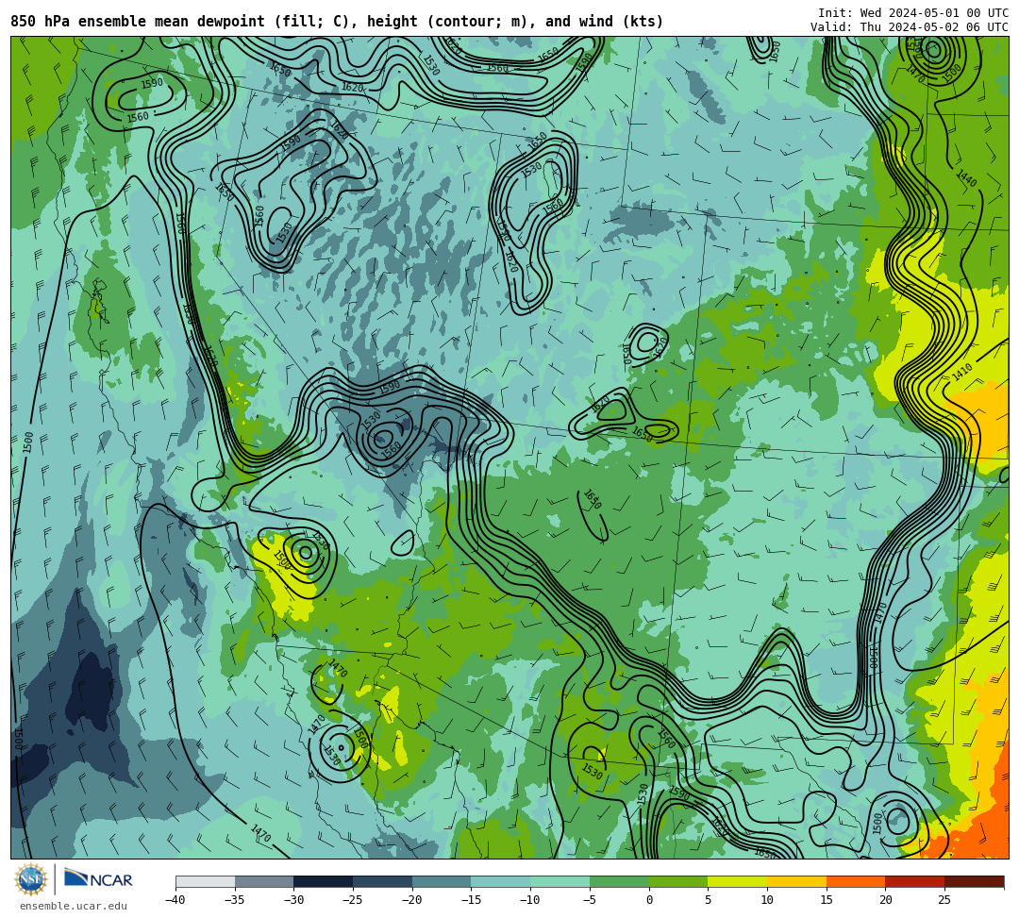The height and width of the screenshot is (918, 1019).
Task: Click the 850 hPa ensemble mean dewpoint title
Action: [x=337, y=22]
